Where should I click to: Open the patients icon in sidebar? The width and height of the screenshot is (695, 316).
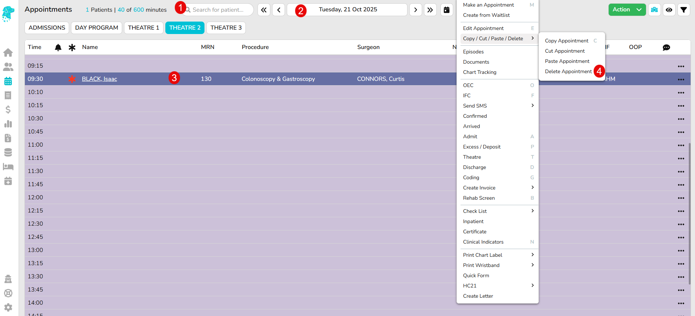pyautogui.click(x=8, y=67)
